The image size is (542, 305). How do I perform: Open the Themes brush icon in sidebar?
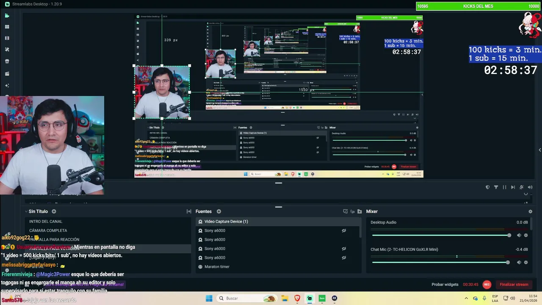pyautogui.click(x=7, y=50)
